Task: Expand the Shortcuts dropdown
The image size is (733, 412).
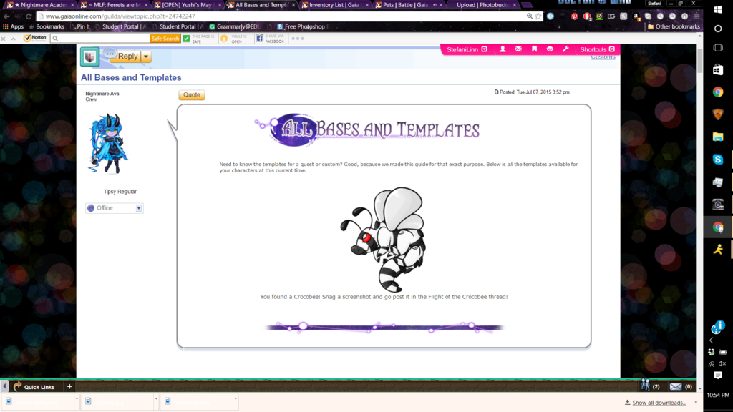Action: click(x=611, y=49)
